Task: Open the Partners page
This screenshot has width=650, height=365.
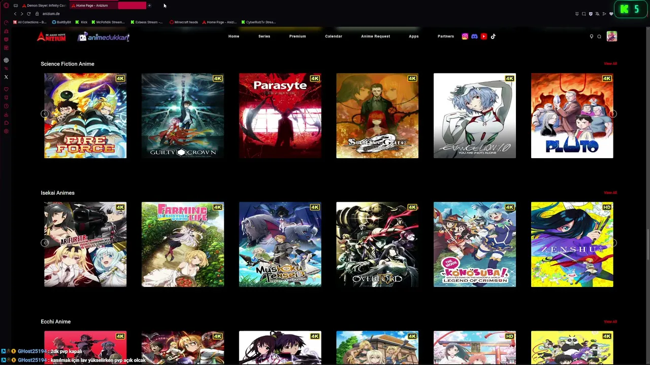Action: pyautogui.click(x=446, y=36)
